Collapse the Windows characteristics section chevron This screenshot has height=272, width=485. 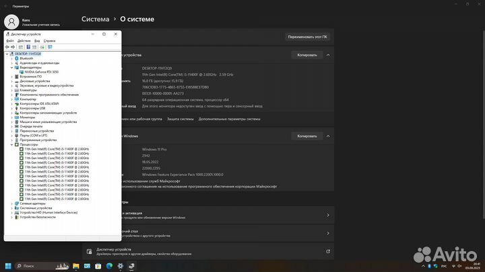[328, 136]
